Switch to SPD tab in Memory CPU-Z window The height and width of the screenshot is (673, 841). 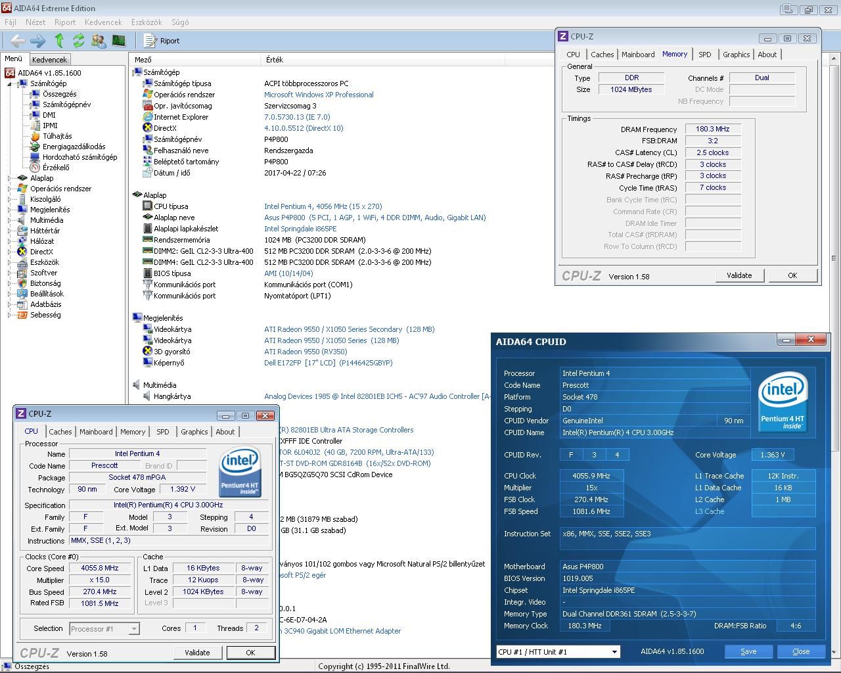click(704, 55)
